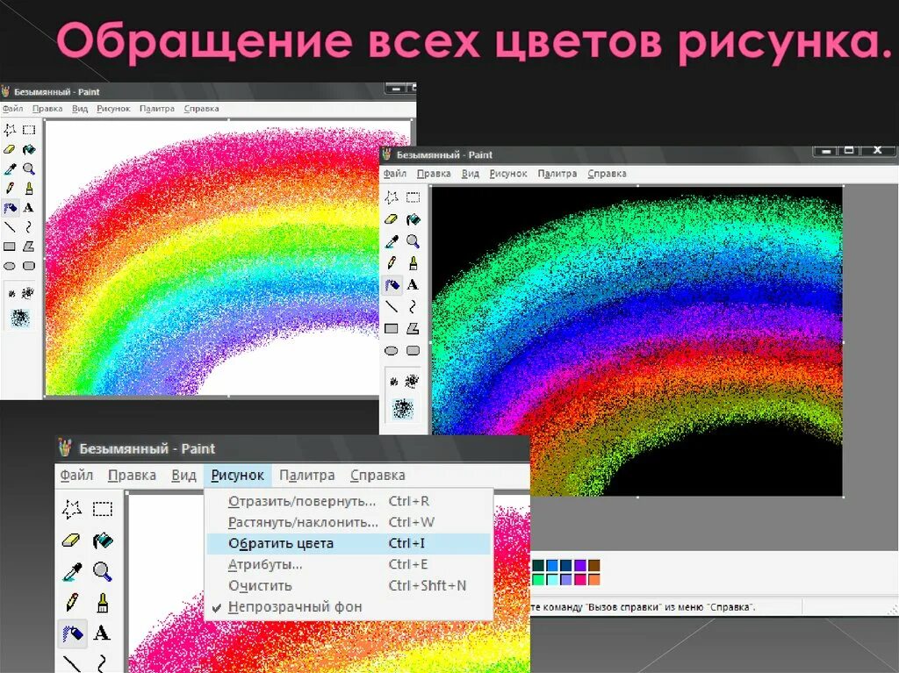Choose Отразить/повернуть... in the Рисунок menu
Image resolution: width=899 pixels, height=673 pixels.
click(x=349, y=501)
